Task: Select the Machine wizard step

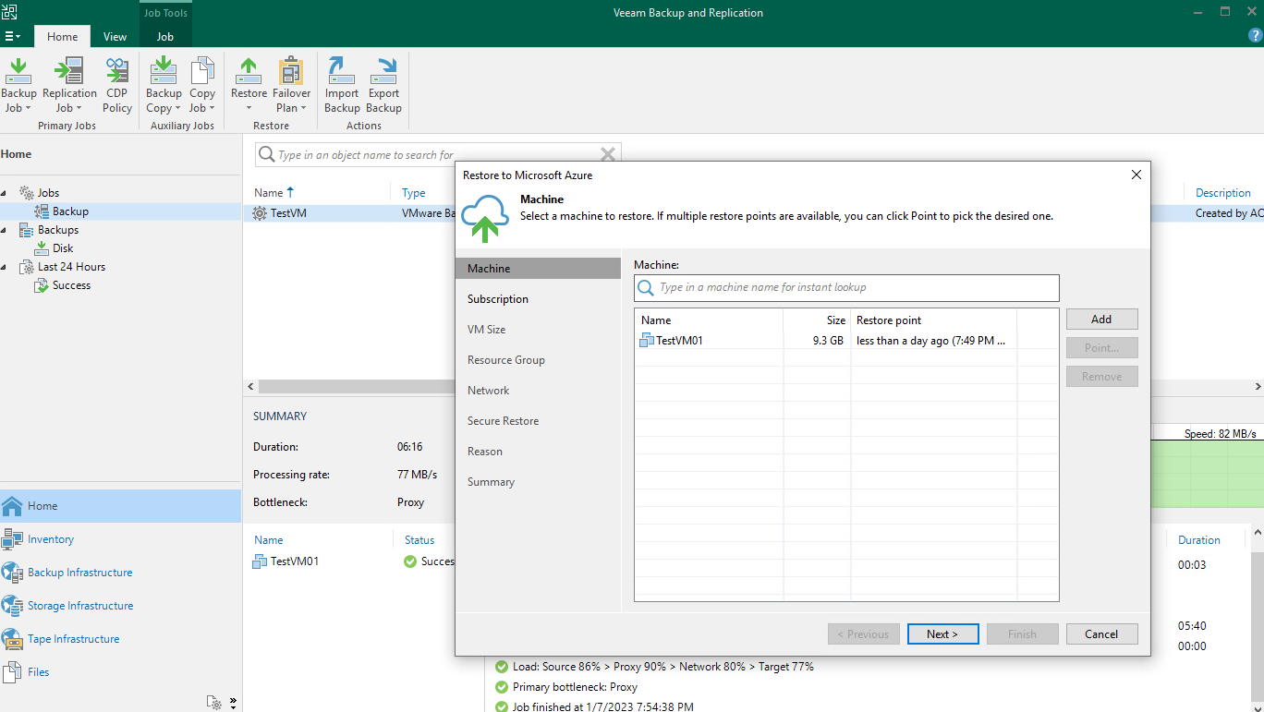Action: point(538,269)
